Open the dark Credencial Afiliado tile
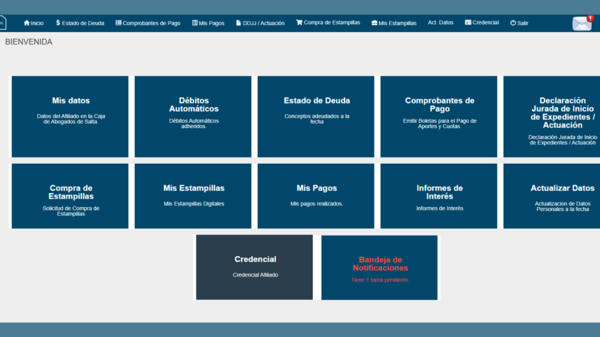Viewport: 600px width, 337px height. (254, 267)
